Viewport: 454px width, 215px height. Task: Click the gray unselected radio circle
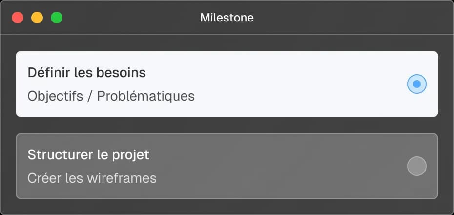click(416, 166)
